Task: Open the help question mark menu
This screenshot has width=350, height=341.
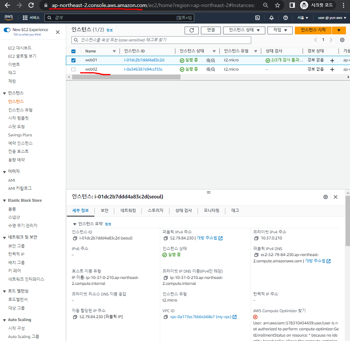Action: click(286, 18)
